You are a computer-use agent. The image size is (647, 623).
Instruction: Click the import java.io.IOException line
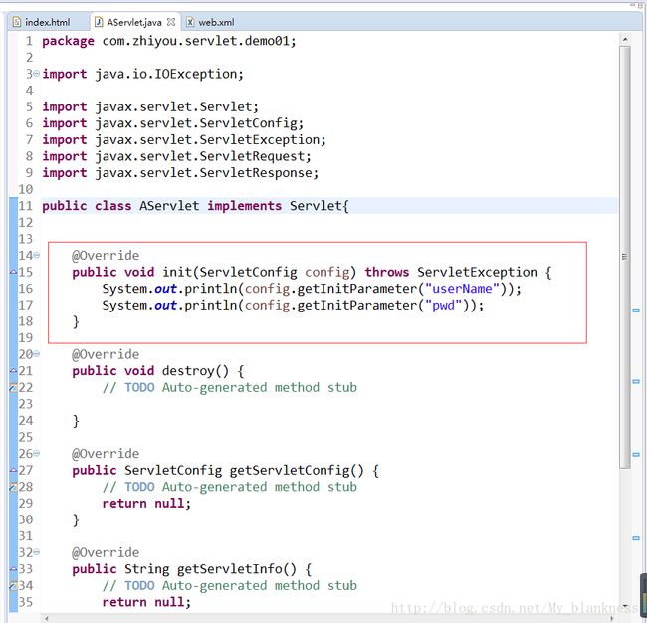click(x=142, y=74)
